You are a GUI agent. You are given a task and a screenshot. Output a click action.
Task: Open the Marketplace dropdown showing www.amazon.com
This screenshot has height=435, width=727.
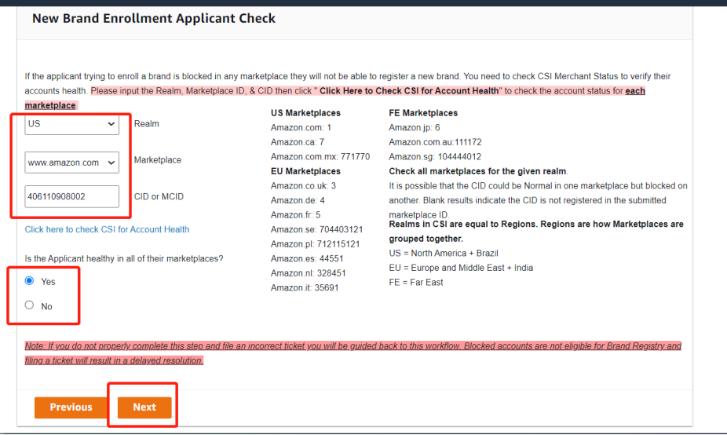point(72,163)
